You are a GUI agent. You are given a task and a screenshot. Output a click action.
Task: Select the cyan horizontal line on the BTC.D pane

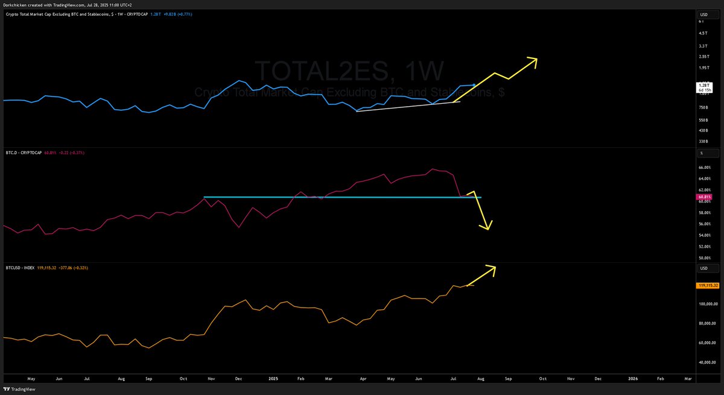pos(343,197)
